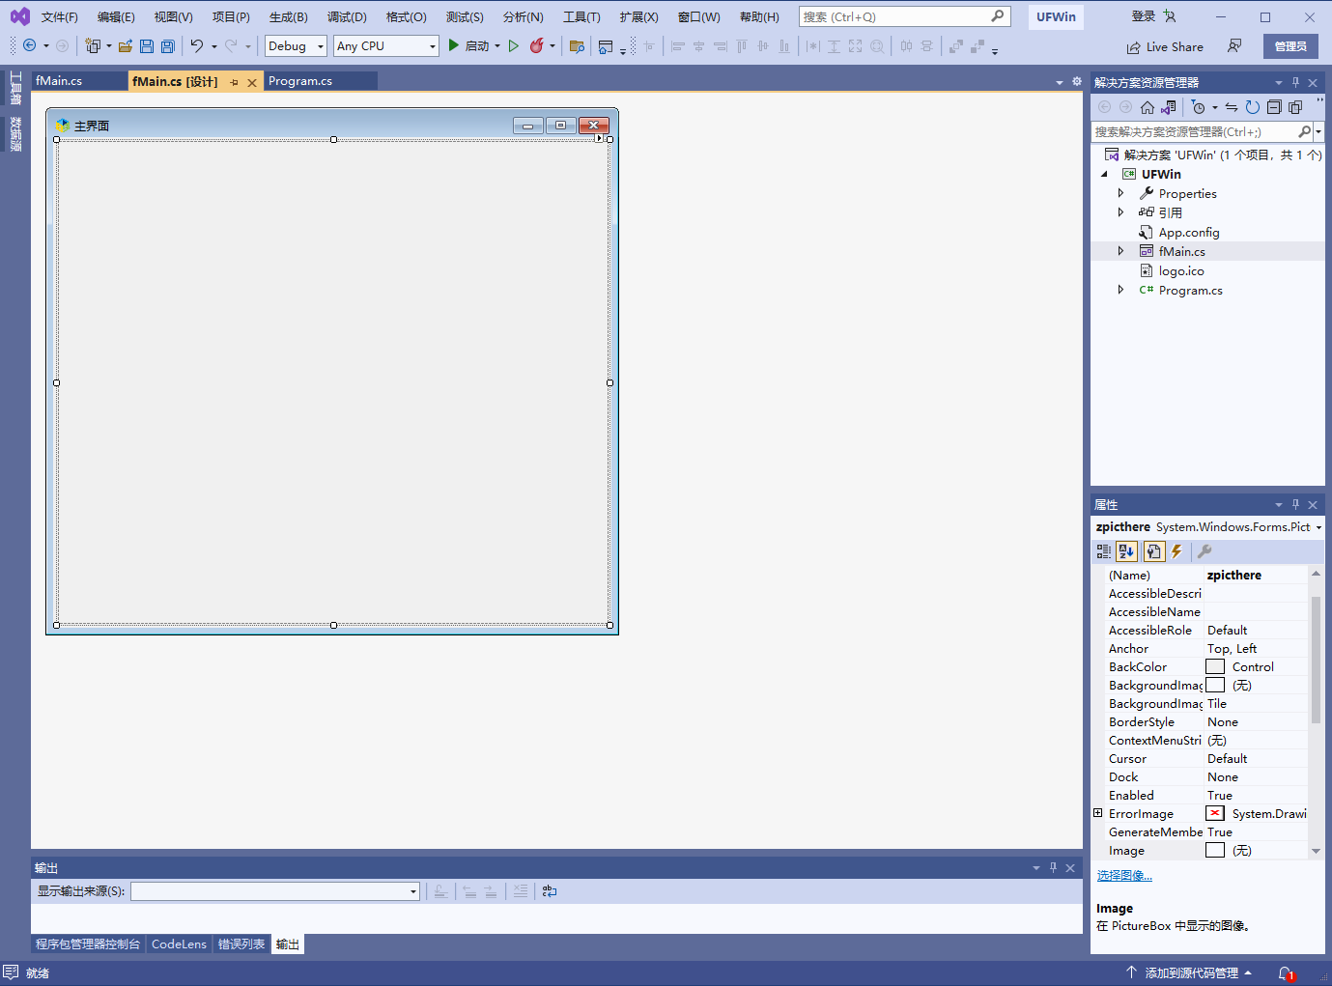Select App.config in Solution Explorer
The width and height of the screenshot is (1332, 986).
[1189, 233]
